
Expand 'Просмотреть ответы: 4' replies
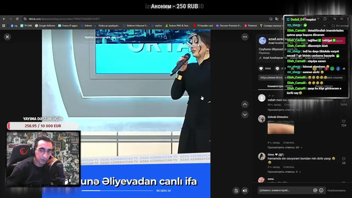pos(284,172)
